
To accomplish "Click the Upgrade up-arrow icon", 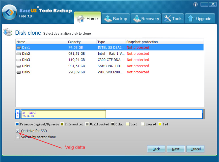I will (x=191, y=18).
